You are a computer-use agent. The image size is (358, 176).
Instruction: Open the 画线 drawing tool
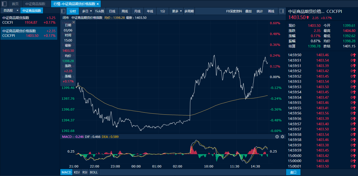point(271,11)
